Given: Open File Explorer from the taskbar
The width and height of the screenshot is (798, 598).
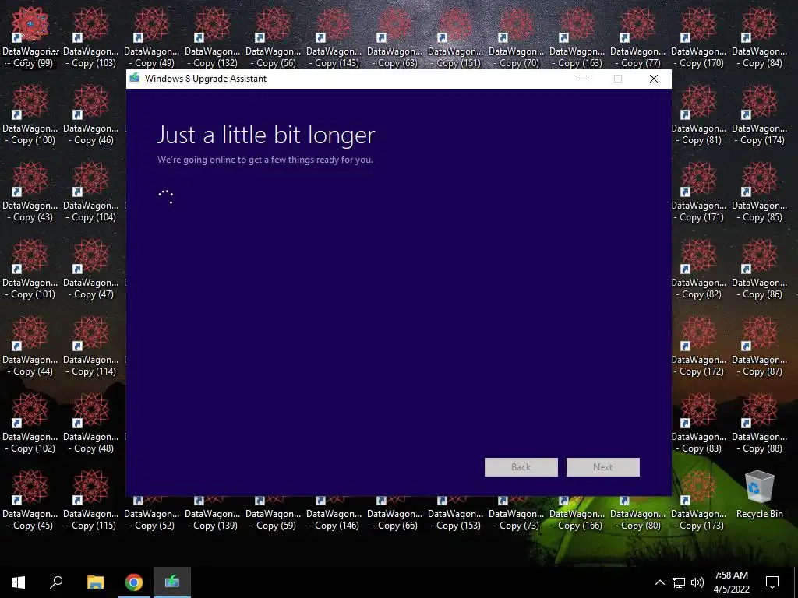Looking at the screenshot, I should [x=95, y=582].
